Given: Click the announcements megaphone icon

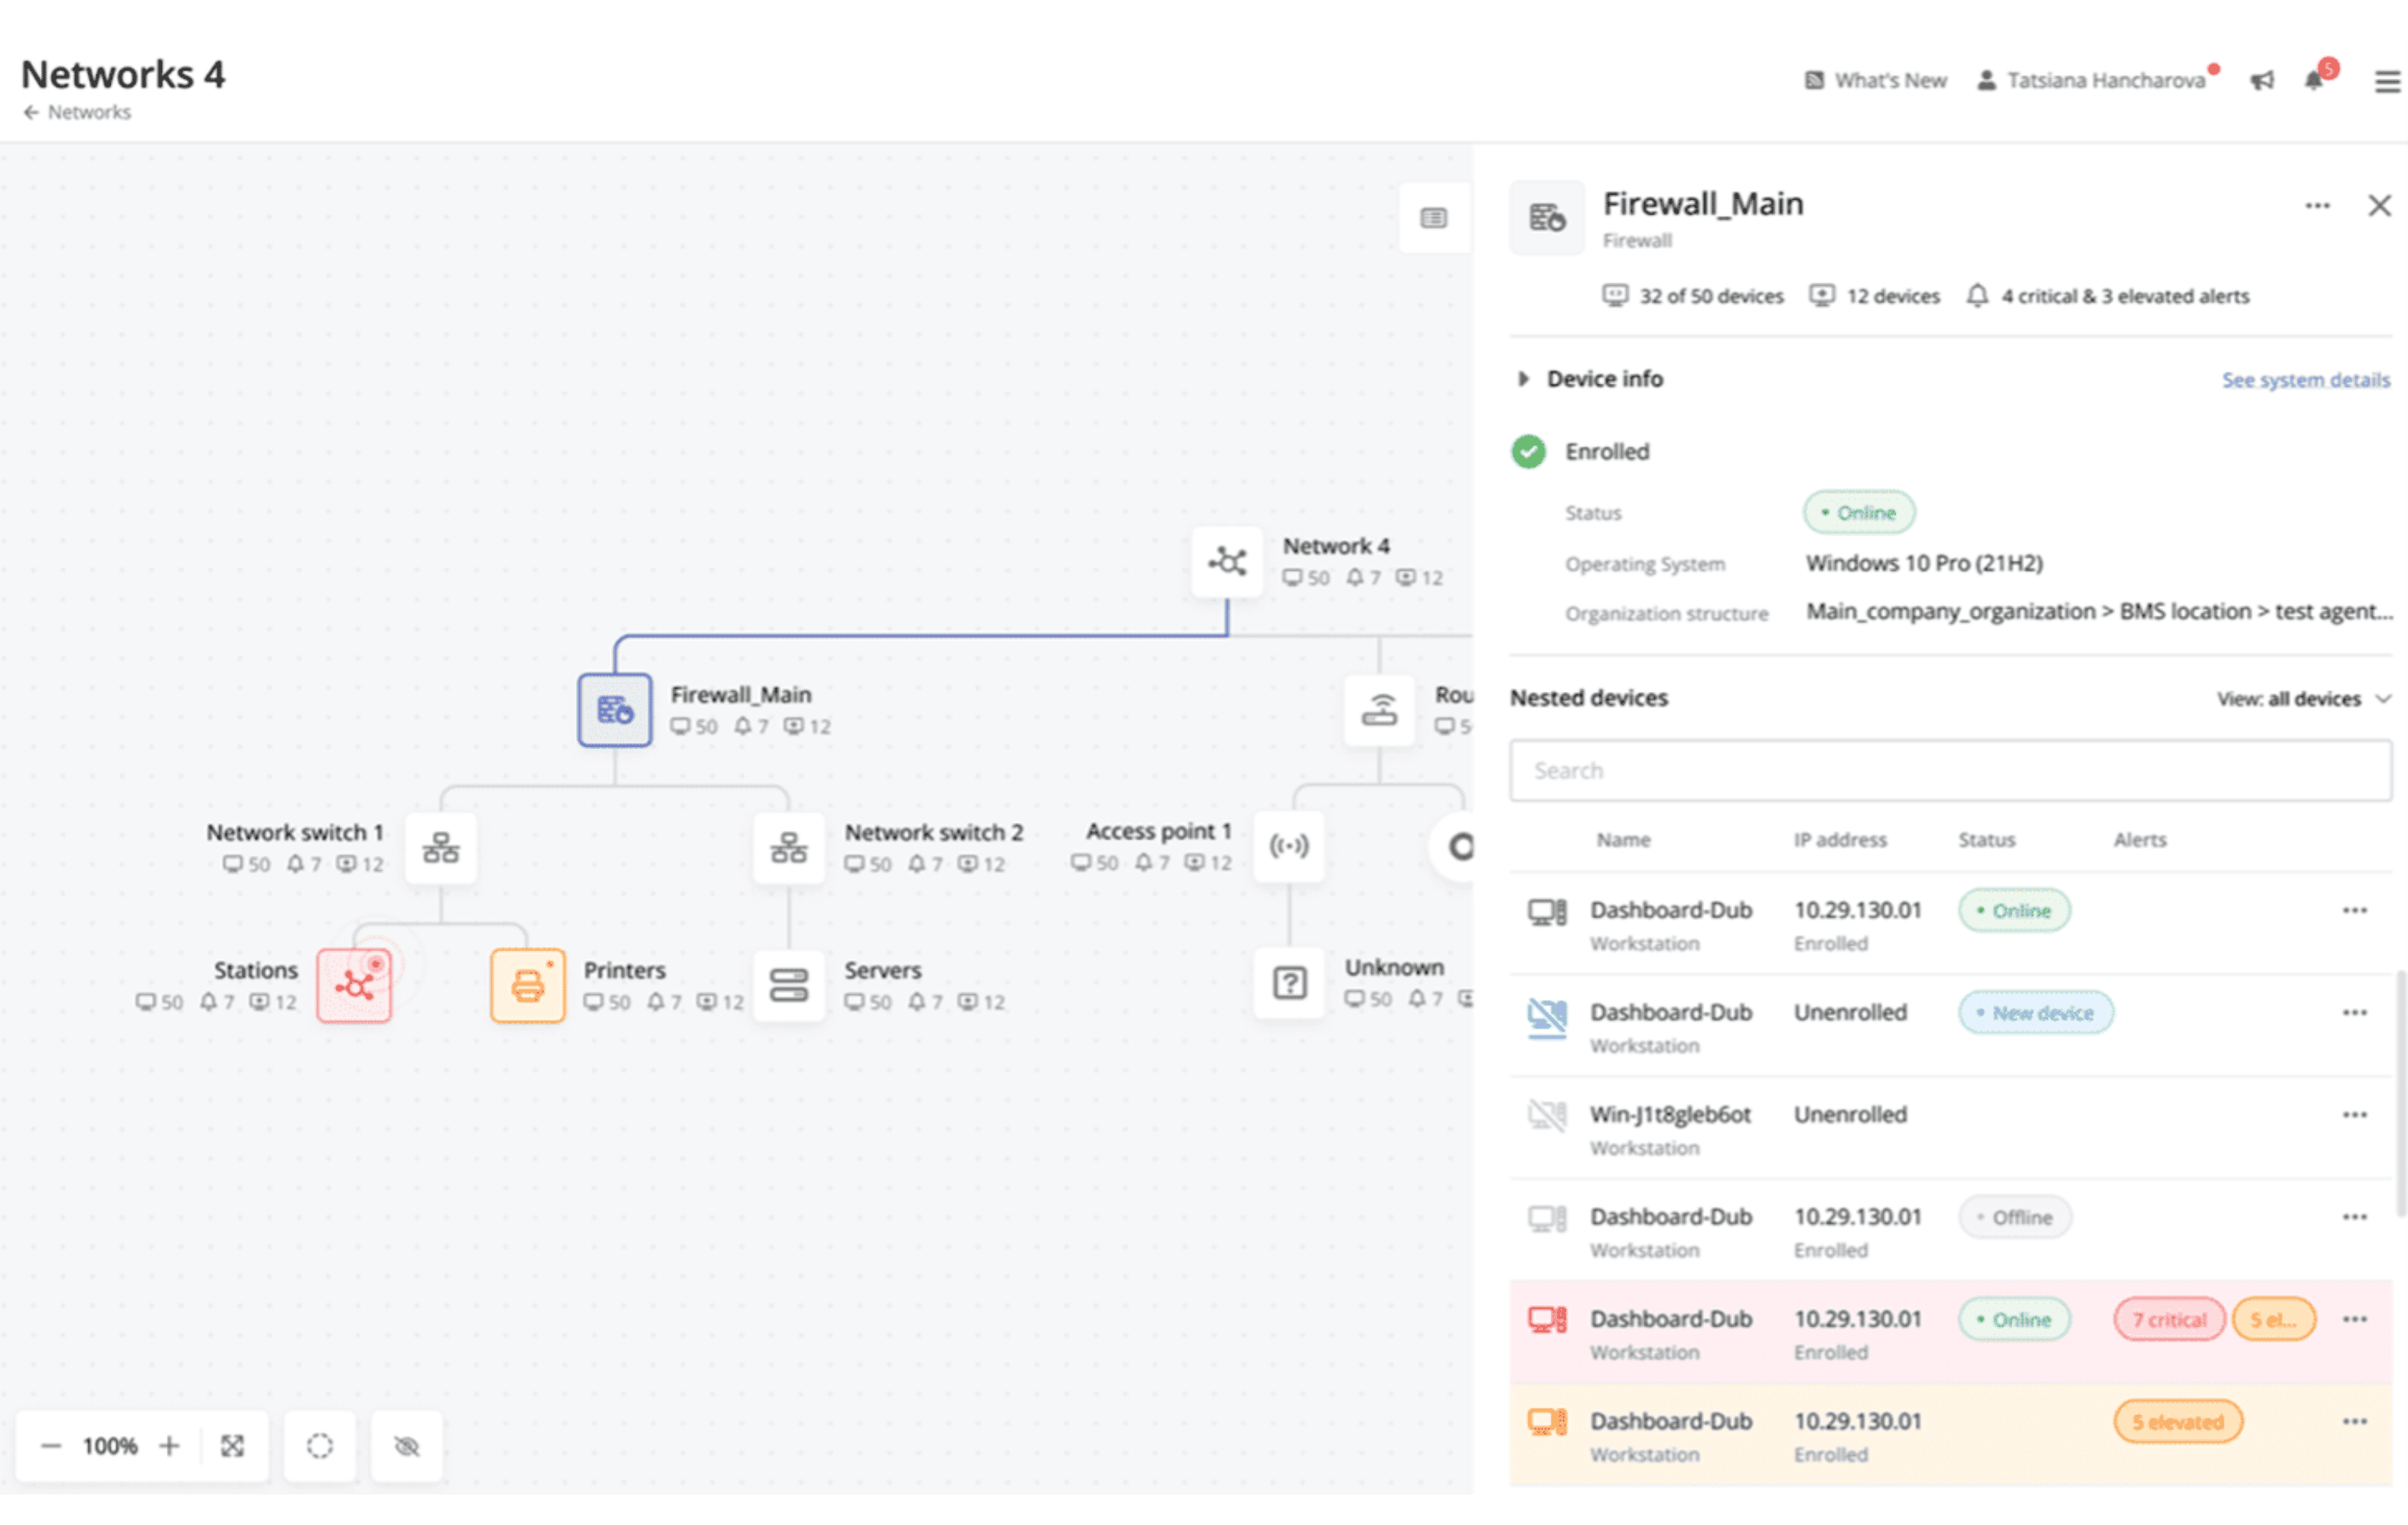Looking at the screenshot, I should [2262, 81].
